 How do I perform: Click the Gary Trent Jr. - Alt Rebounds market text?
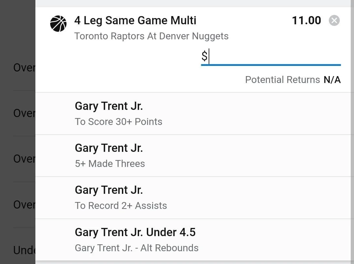[x=137, y=248]
